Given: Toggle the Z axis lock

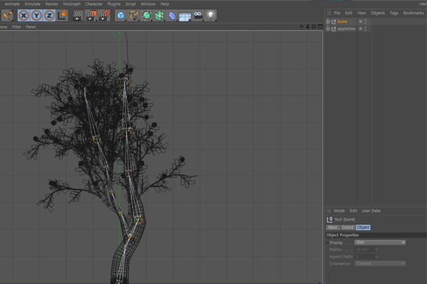Looking at the screenshot, I should point(49,15).
